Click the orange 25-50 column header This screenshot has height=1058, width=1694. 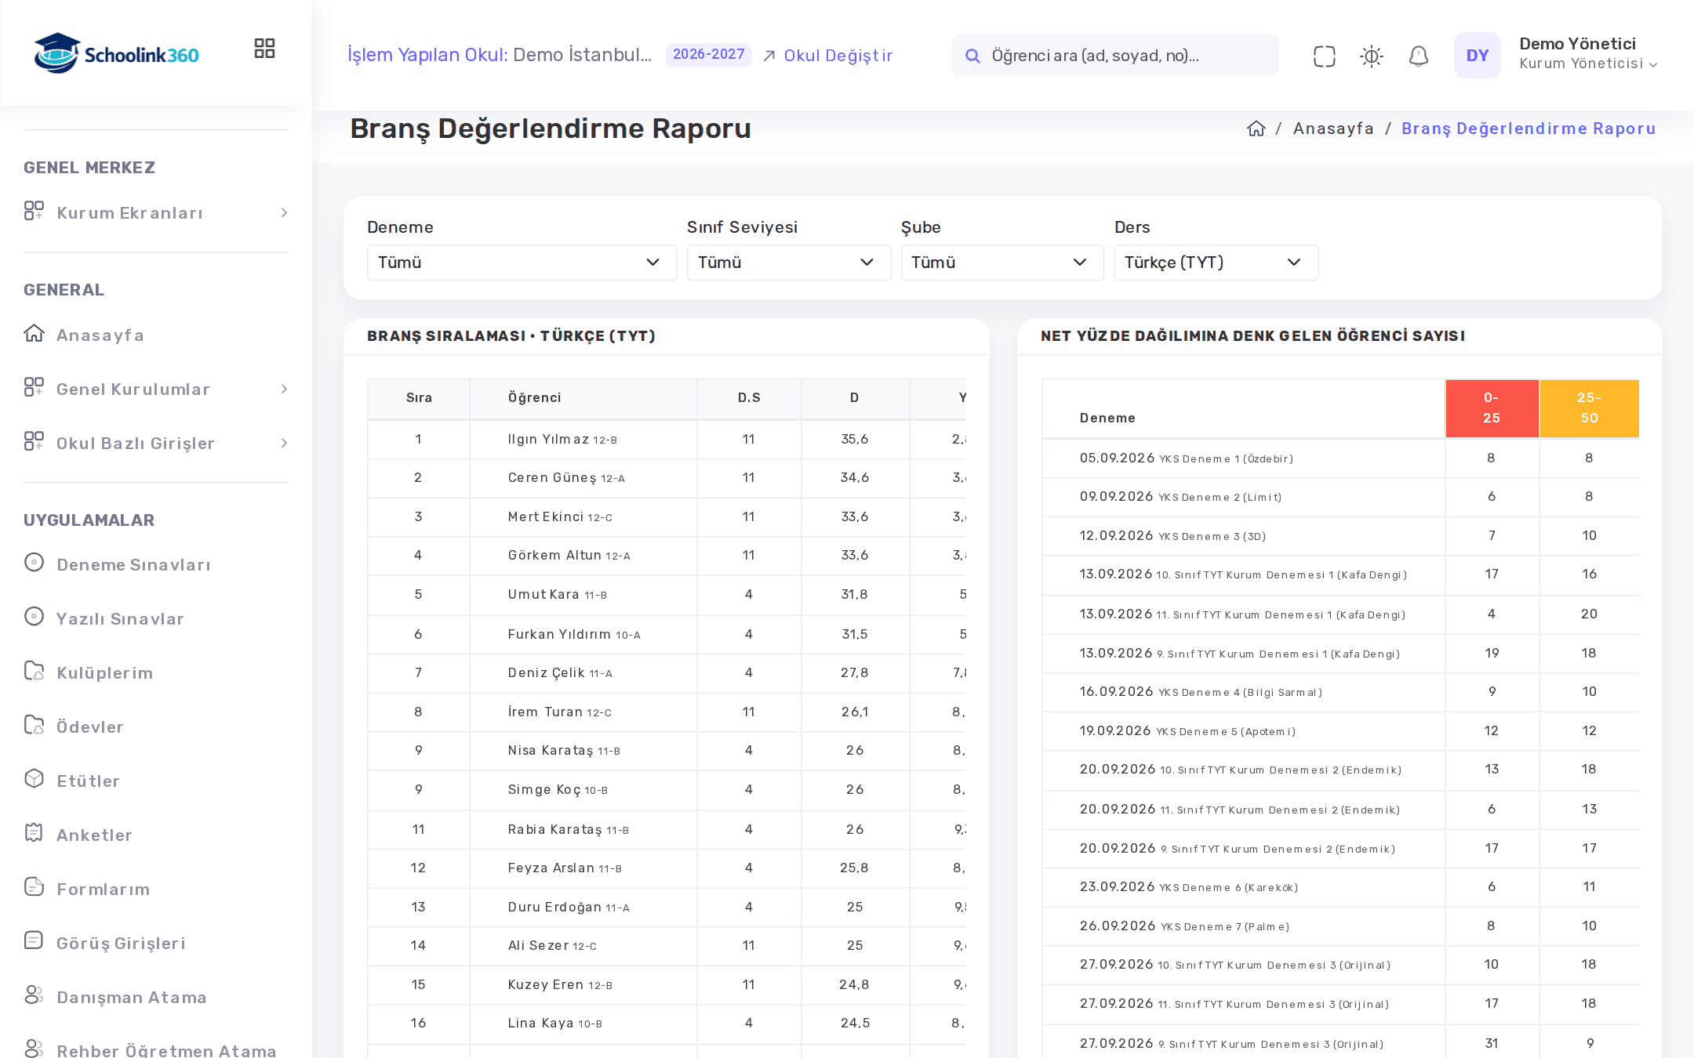[x=1589, y=408]
